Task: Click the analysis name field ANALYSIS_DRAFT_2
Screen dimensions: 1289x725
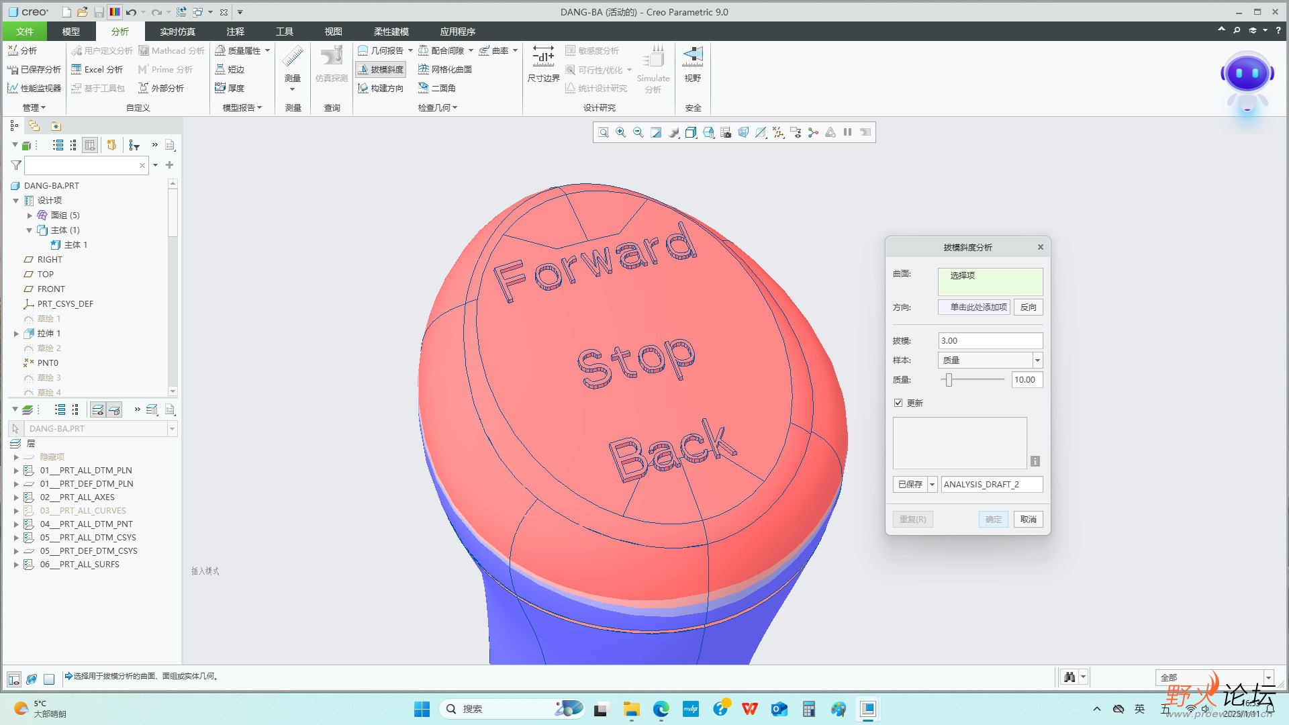Action: pos(992,484)
